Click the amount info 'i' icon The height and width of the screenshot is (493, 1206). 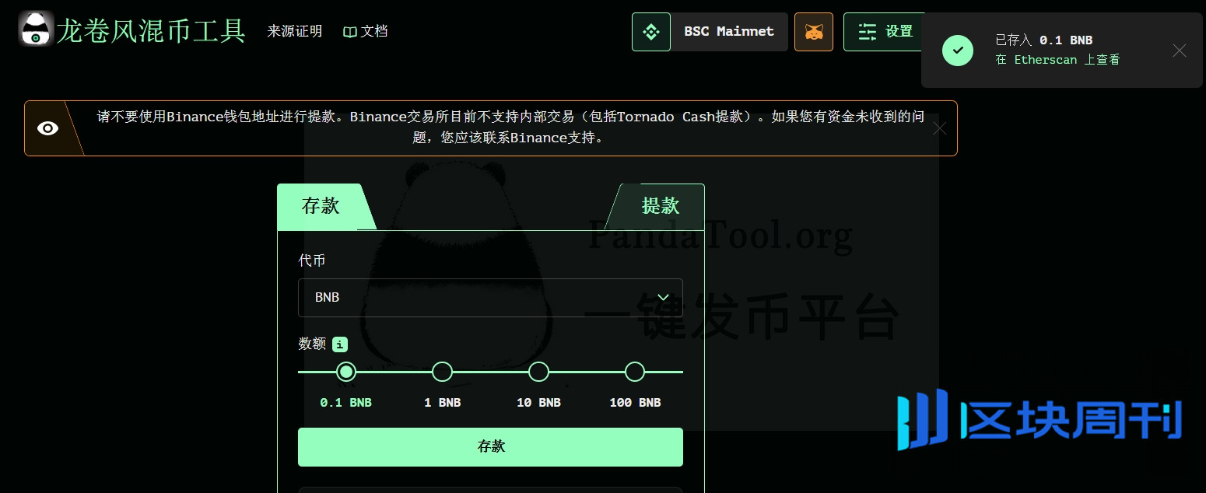(x=339, y=344)
